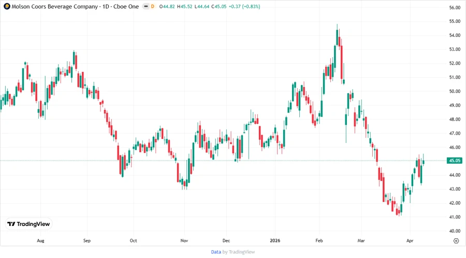Viewport: 466px width, 258px height.
Task: Click the 48.00 price axis label
Action: pos(455,119)
